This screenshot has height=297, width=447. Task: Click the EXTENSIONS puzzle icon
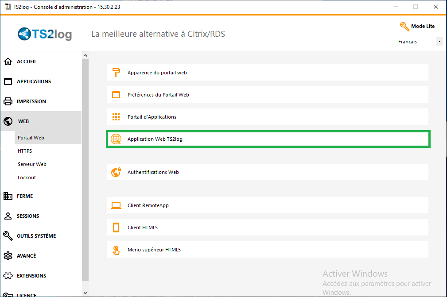click(x=8, y=276)
